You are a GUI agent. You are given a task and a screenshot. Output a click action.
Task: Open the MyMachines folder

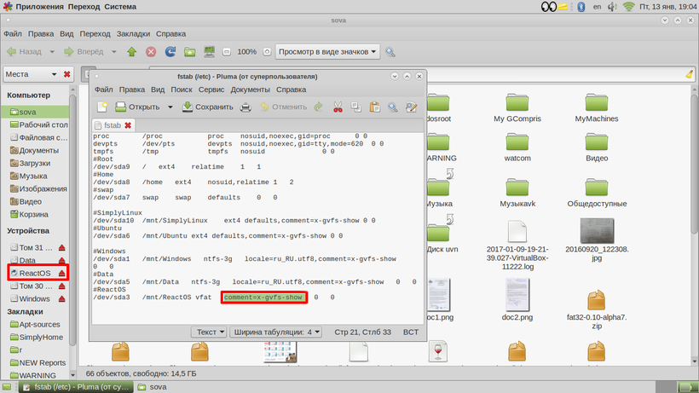pyautogui.click(x=597, y=108)
